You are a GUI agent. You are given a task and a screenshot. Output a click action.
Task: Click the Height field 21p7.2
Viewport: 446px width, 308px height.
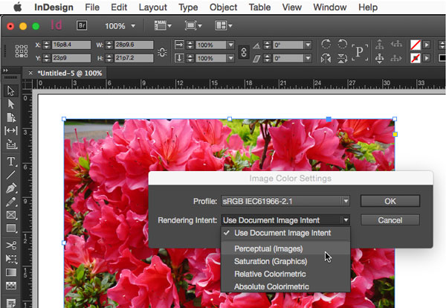134,58
